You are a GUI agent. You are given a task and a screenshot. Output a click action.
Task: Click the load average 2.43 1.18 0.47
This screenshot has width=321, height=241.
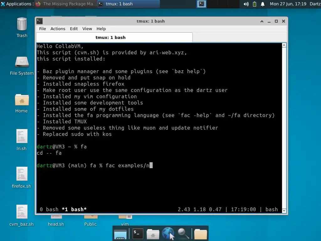tap(200, 209)
